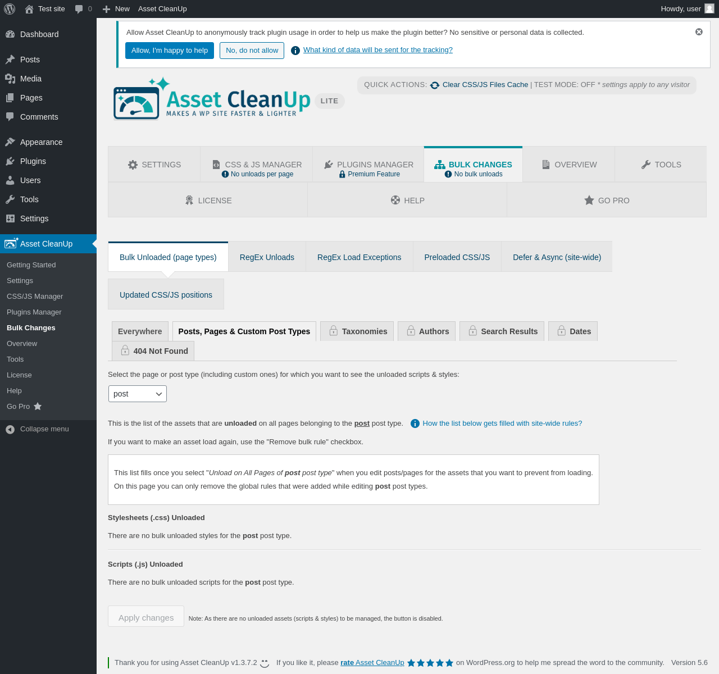
Task: Click the award ribbon icon on LICENSE tab
Action: tap(189, 200)
